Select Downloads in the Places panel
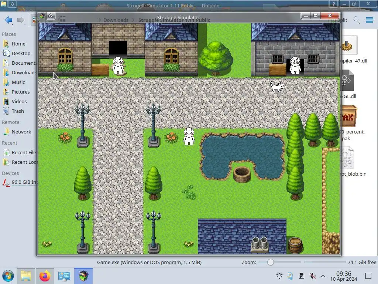This screenshot has height=284, width=378. pyautogui.click(x=20, y=73)
